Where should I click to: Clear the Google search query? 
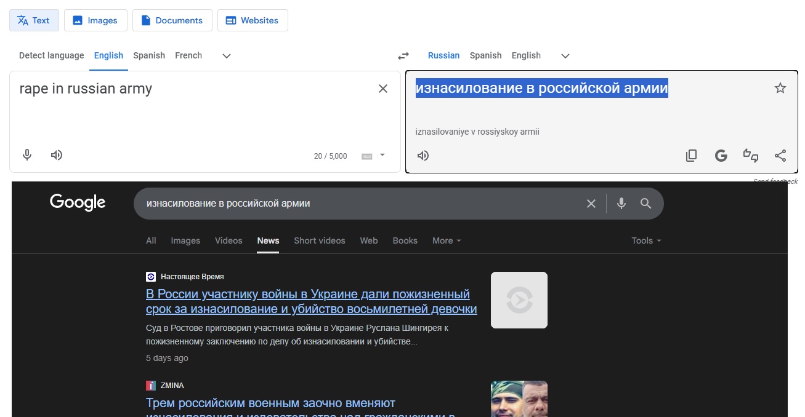pyautogui.click(x=591, y=204)
